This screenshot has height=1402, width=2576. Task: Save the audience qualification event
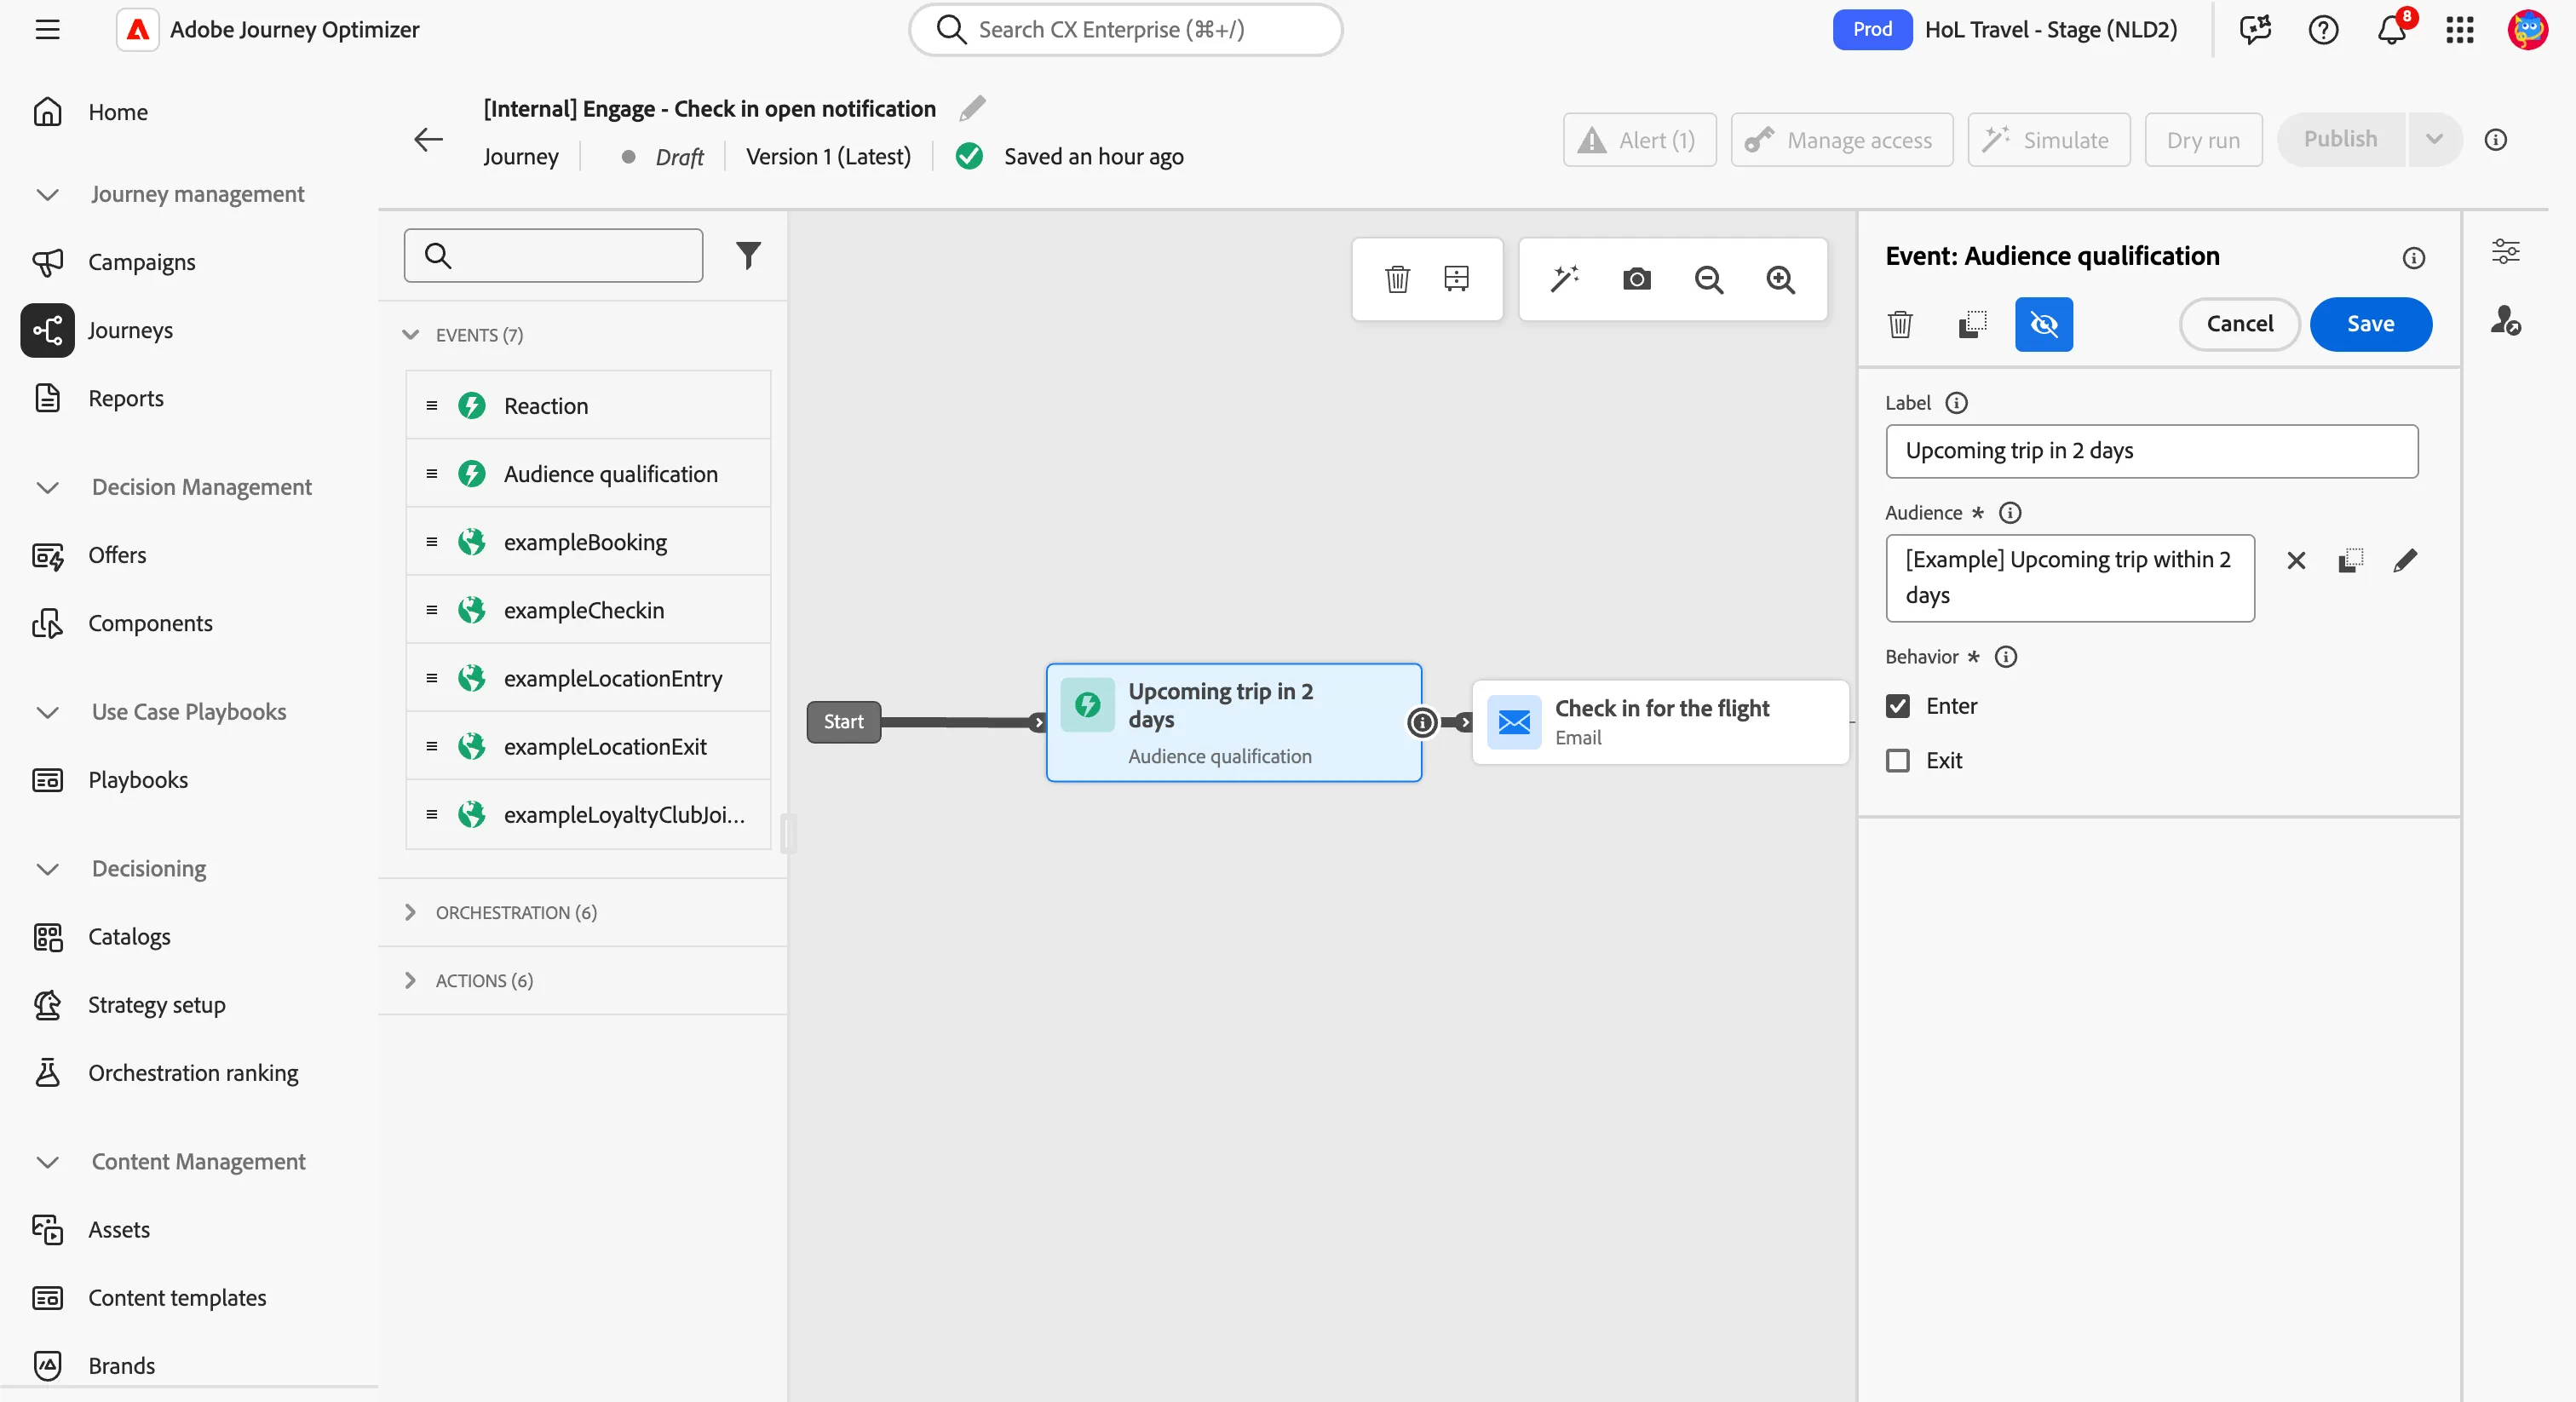pyautogui.click(x=2370, y=324)
